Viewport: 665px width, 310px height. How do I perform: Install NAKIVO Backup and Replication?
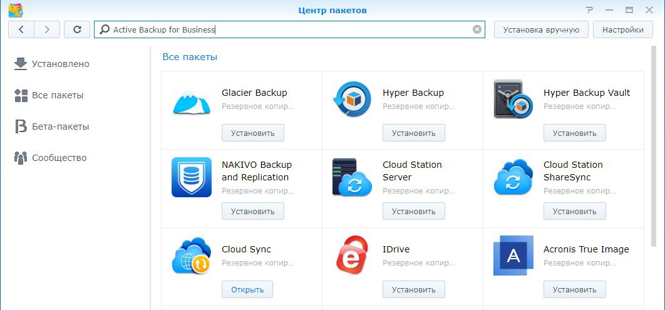pyautogui.click(x=253, y=211)
